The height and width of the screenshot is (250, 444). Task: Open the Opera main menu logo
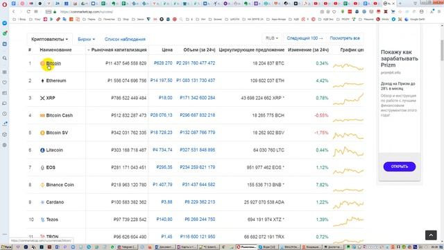pos(4,4)
